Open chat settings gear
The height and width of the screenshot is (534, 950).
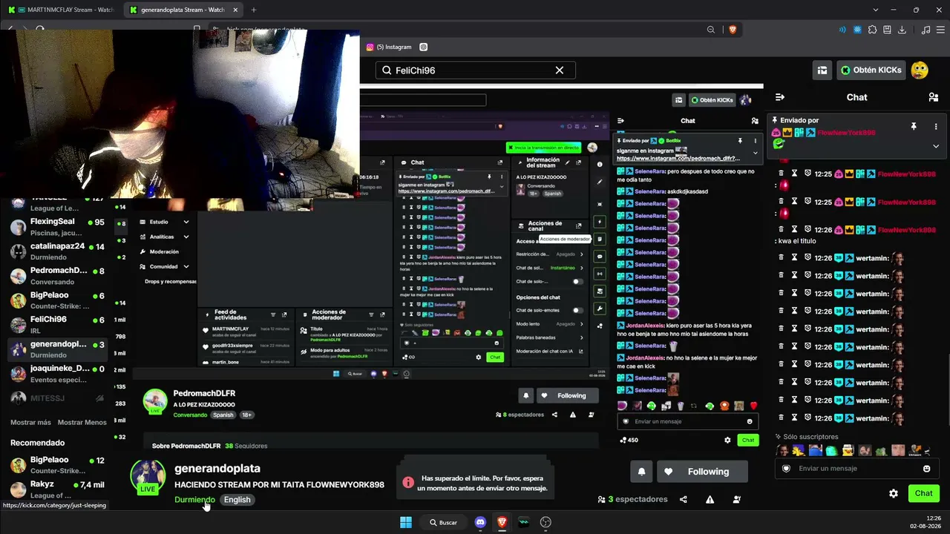pos(894,493)
